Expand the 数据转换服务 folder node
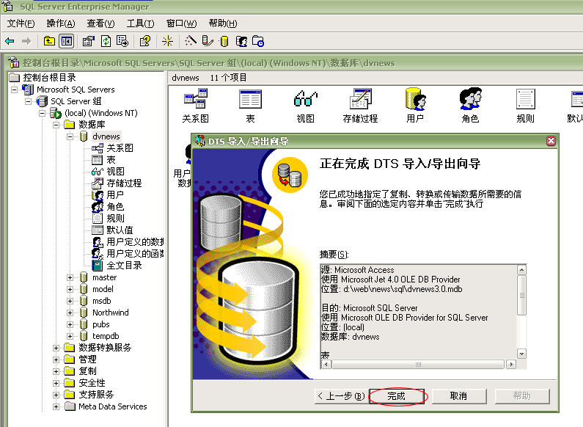 coord(56,348)
